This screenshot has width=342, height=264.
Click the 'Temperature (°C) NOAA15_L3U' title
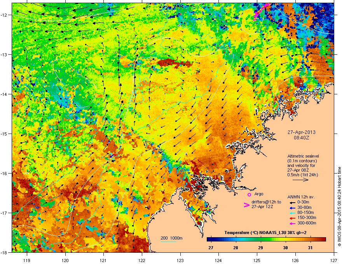point(255,233)
